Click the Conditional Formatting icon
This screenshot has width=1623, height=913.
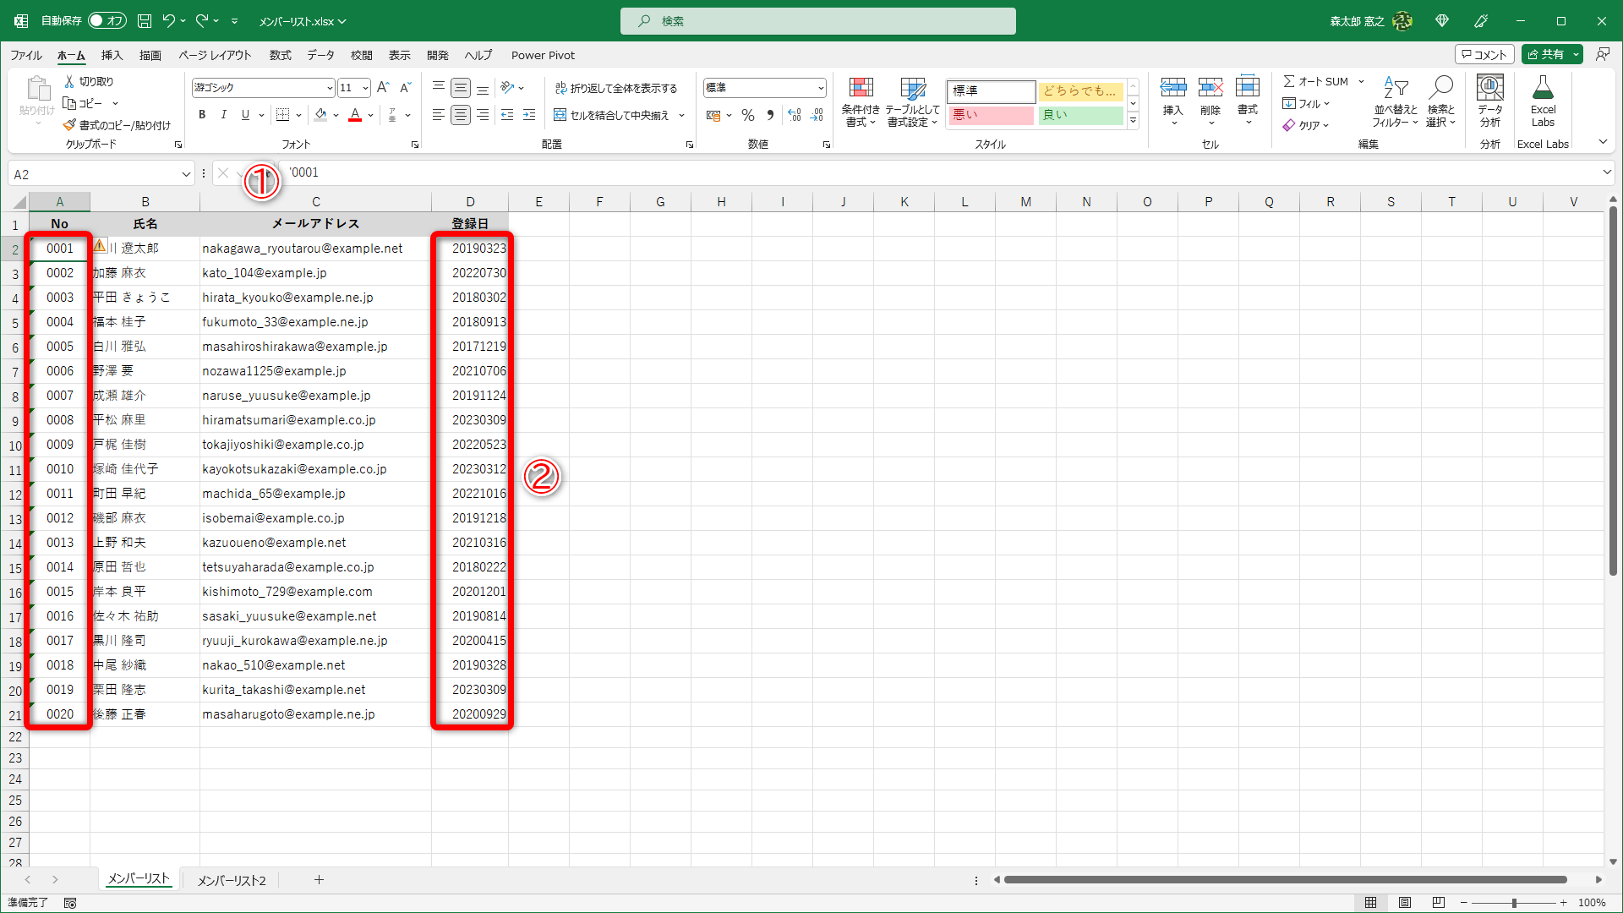(x=861, y=89)
